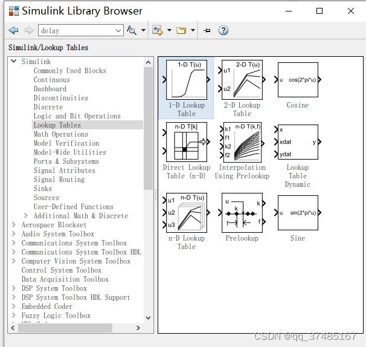
Task: Open the Sinks library
Action: (x=43, y=189)
